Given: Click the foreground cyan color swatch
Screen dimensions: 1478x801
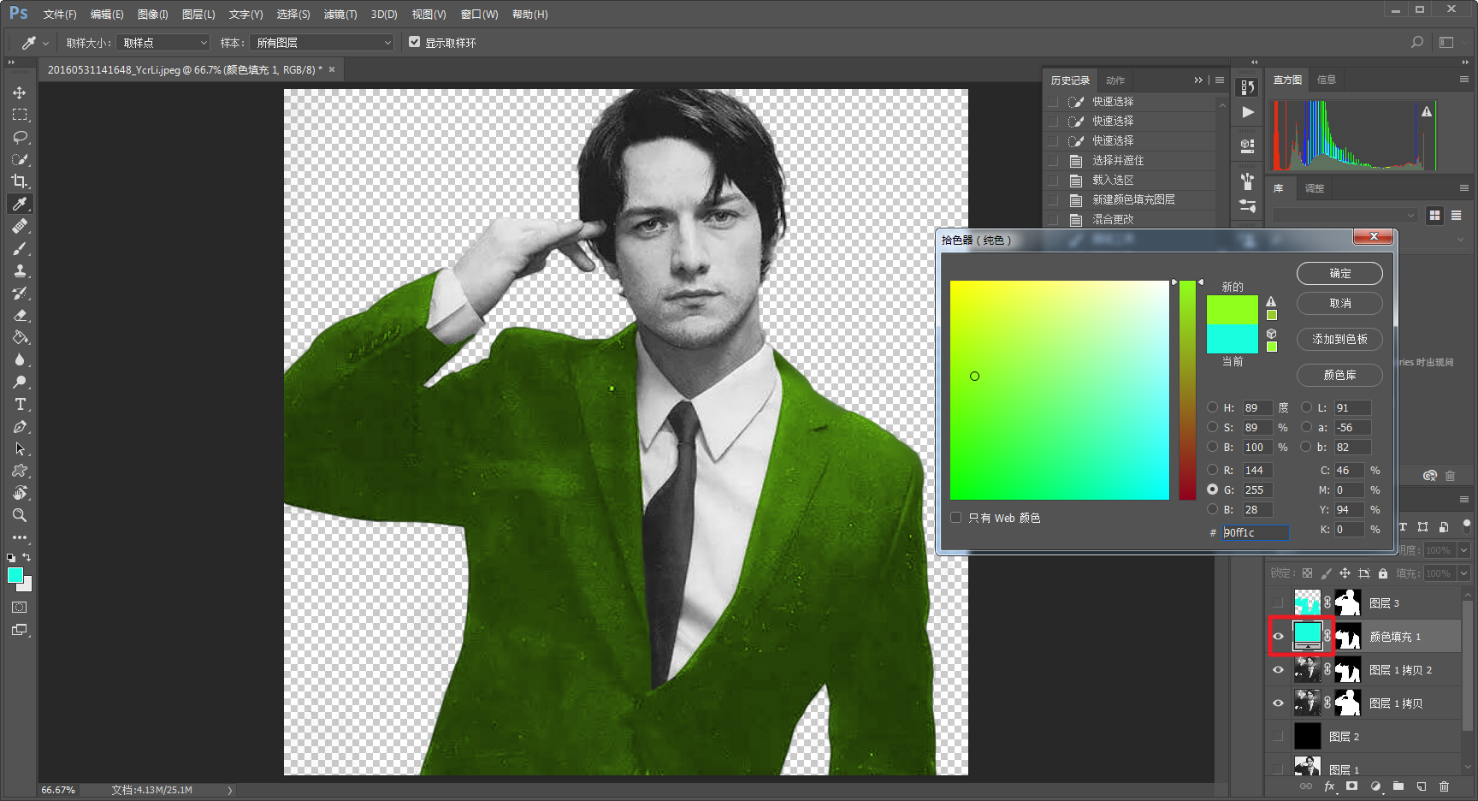Looking at the screenshot, I should (15, 575).
